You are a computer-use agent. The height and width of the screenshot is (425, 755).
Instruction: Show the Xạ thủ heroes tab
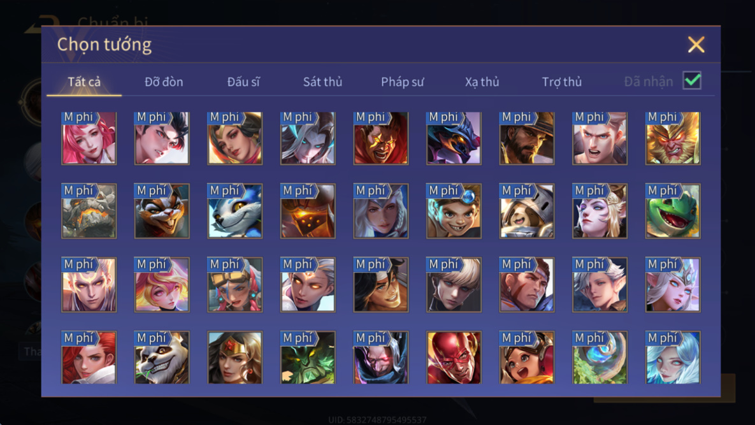click(482, 82)
